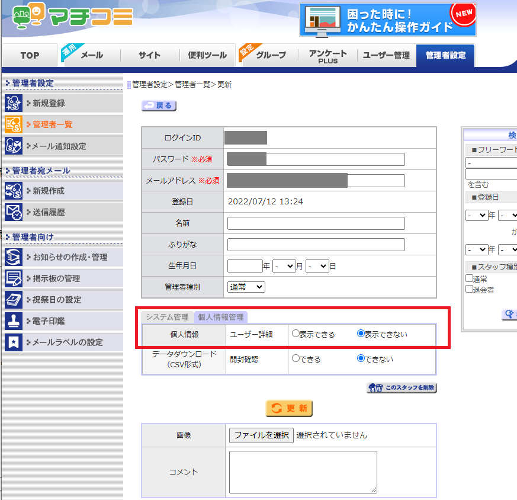Click the 戻る back button
The height and width of the screenshot is (500, 517).
point(159,105)
